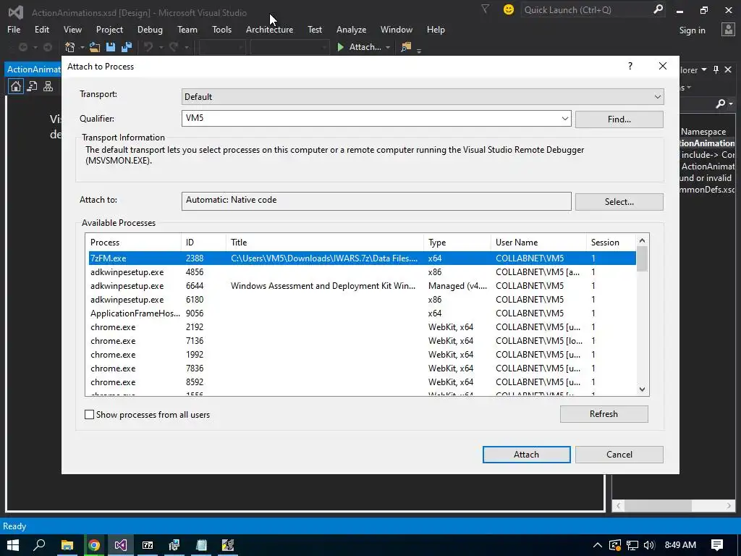The width and height of the screenshot is (741, 556).
Task: Open the Analyze menu
Action: point(351,29)
